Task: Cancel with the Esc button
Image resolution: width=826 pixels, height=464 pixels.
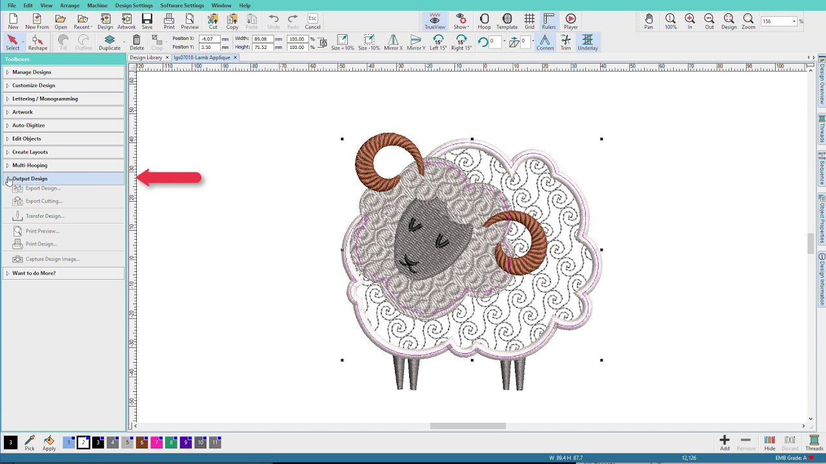Action: [312, 21]
